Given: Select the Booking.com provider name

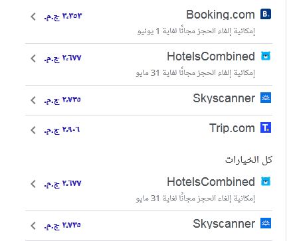Looking at the screenshot, I should pos(221,15).
